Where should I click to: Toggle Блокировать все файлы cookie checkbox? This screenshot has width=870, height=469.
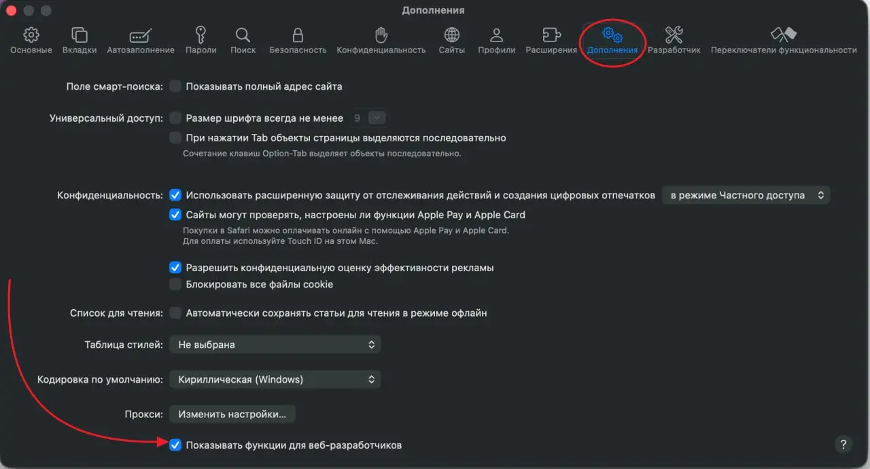click(176, 284)
